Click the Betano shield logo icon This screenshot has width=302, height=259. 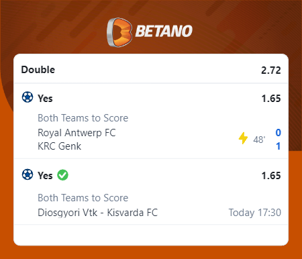pos(119,32)
